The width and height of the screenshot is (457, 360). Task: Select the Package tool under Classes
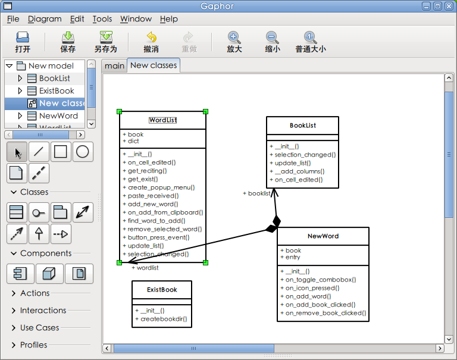(x=61, y=212)
